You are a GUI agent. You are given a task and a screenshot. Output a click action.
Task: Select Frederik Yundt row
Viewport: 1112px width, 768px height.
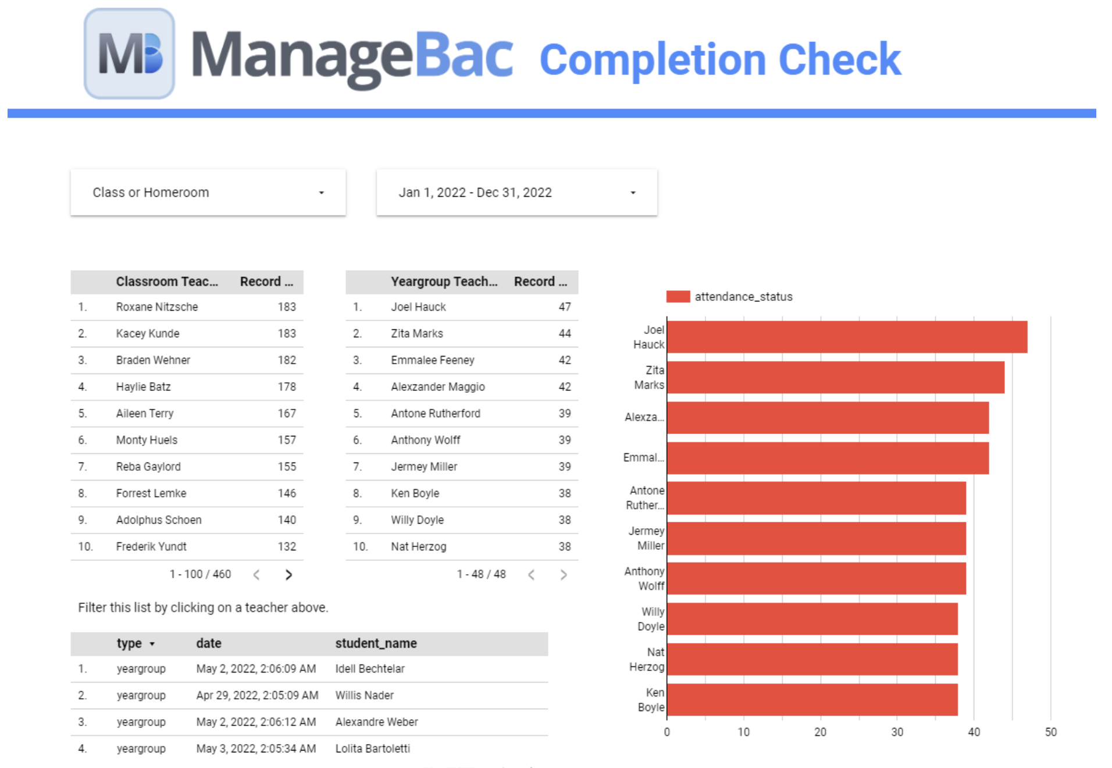tap(187, 547)
